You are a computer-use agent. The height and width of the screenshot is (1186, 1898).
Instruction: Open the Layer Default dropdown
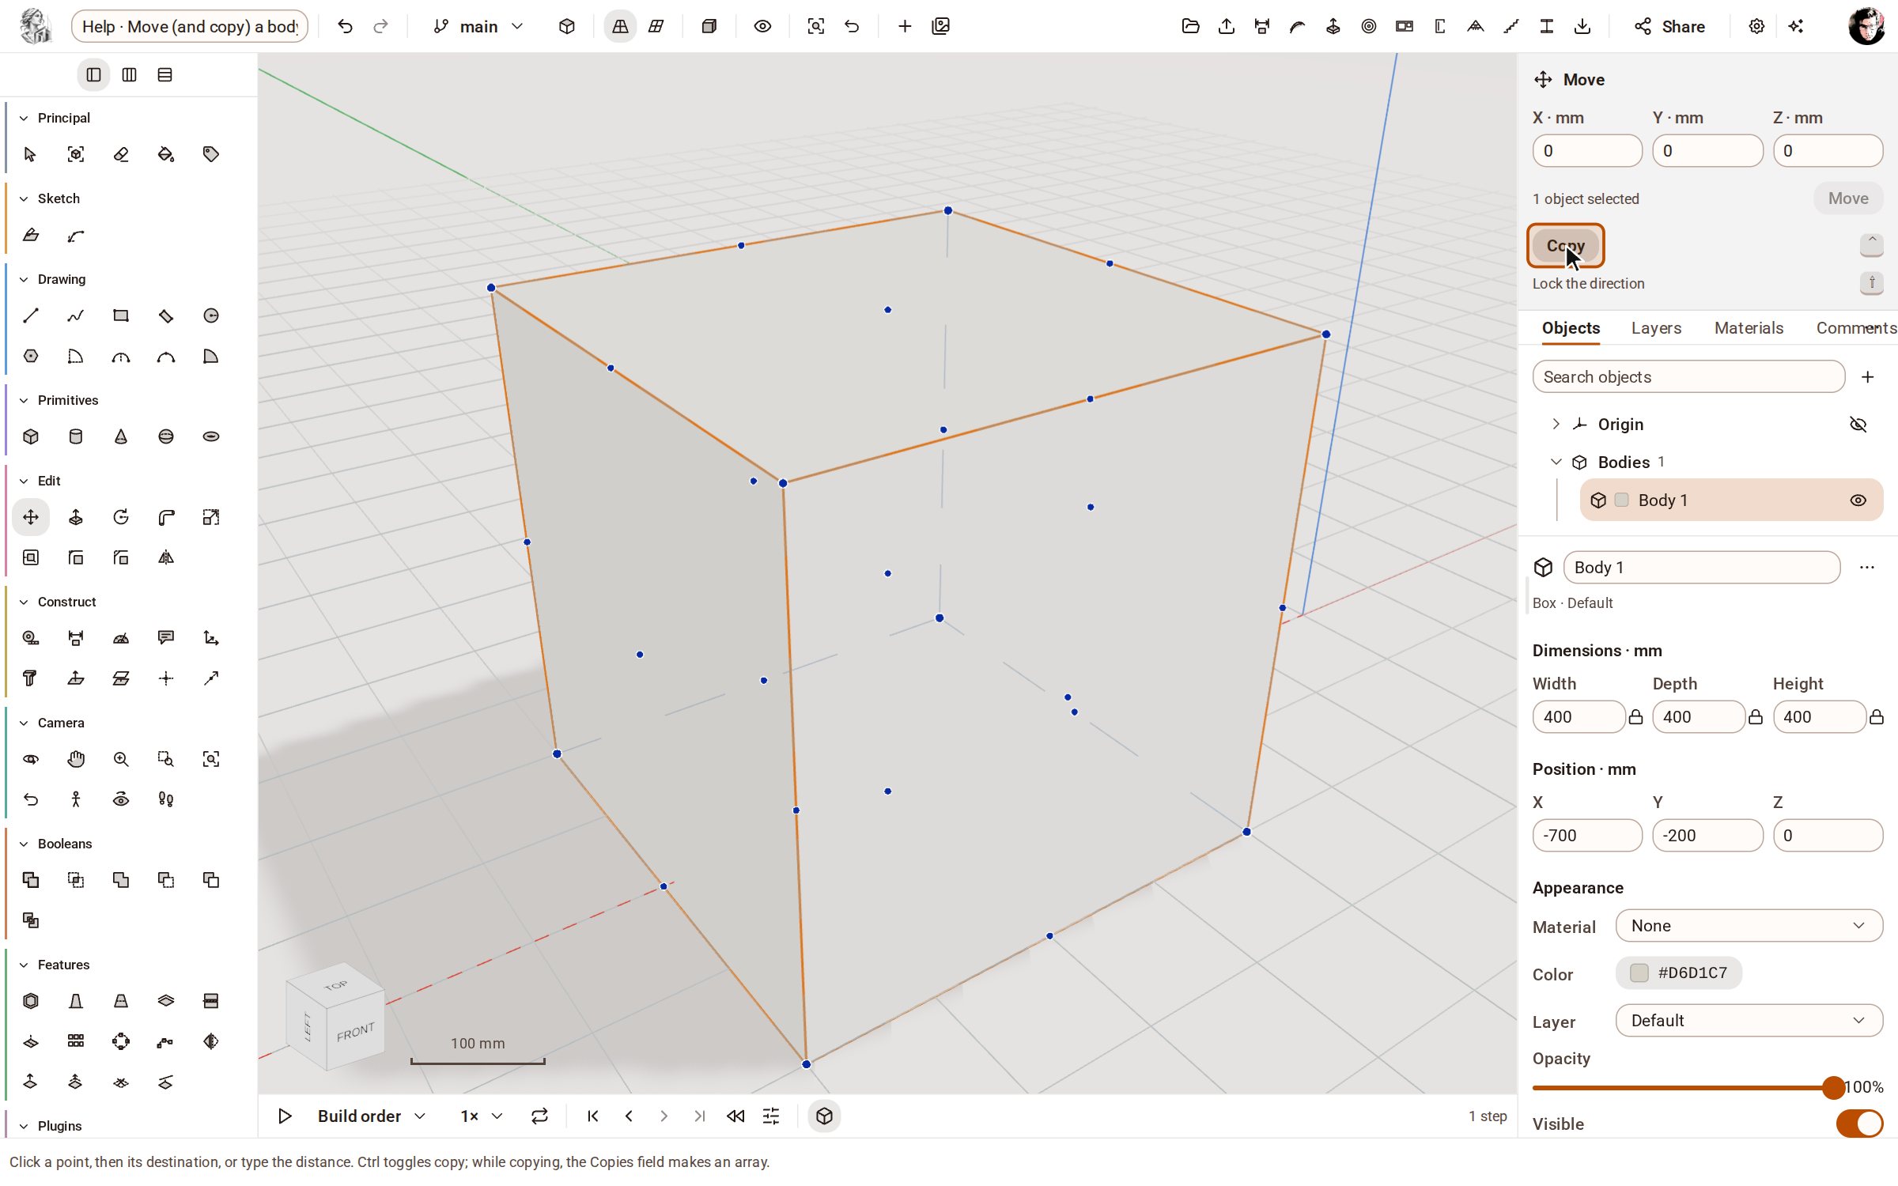point(1749,1021)
